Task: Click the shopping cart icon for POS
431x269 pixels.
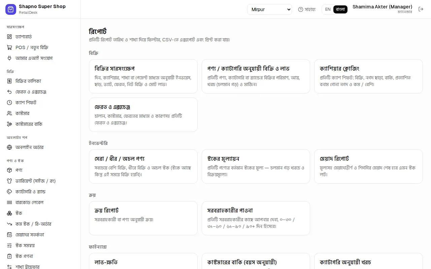Action: click(9, 47)
